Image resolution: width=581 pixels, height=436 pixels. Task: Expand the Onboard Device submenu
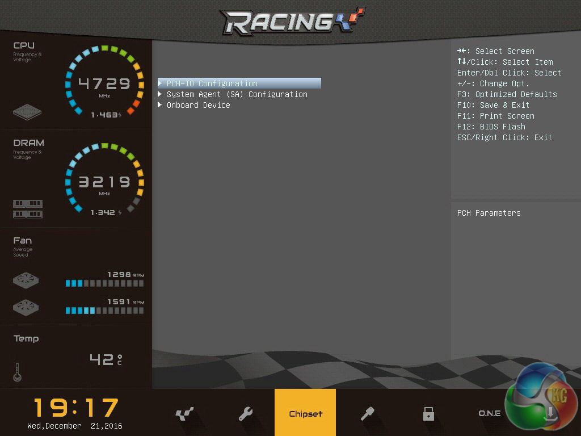pyautogui.click(x=198, y=105)
